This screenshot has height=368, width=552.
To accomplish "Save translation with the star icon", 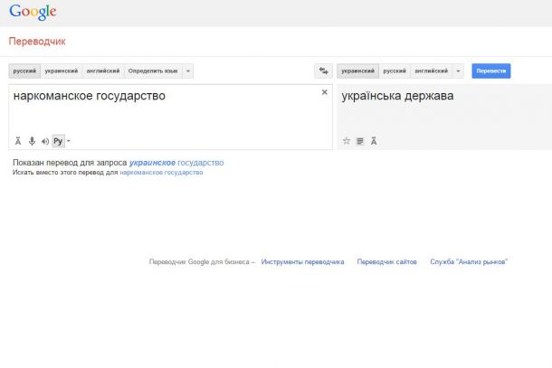I will (x=347, y=141).
